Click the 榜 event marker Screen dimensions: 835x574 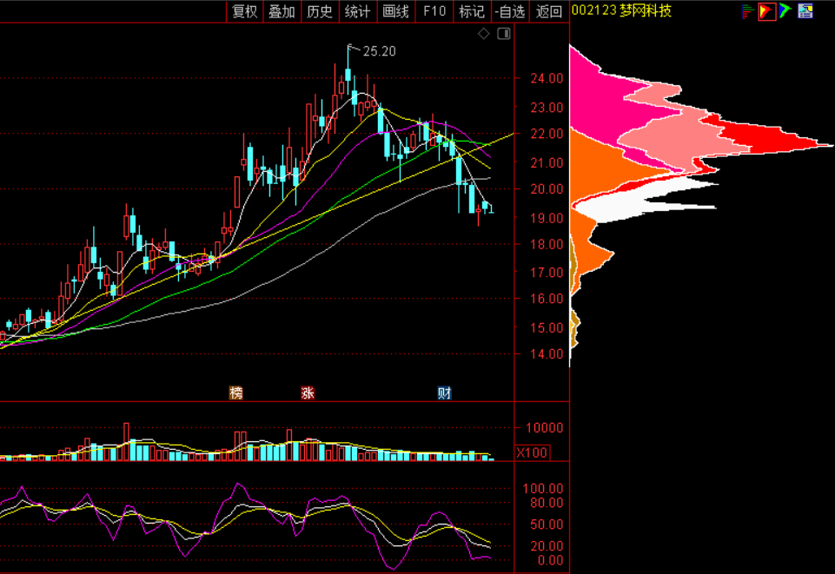[235, 393]
